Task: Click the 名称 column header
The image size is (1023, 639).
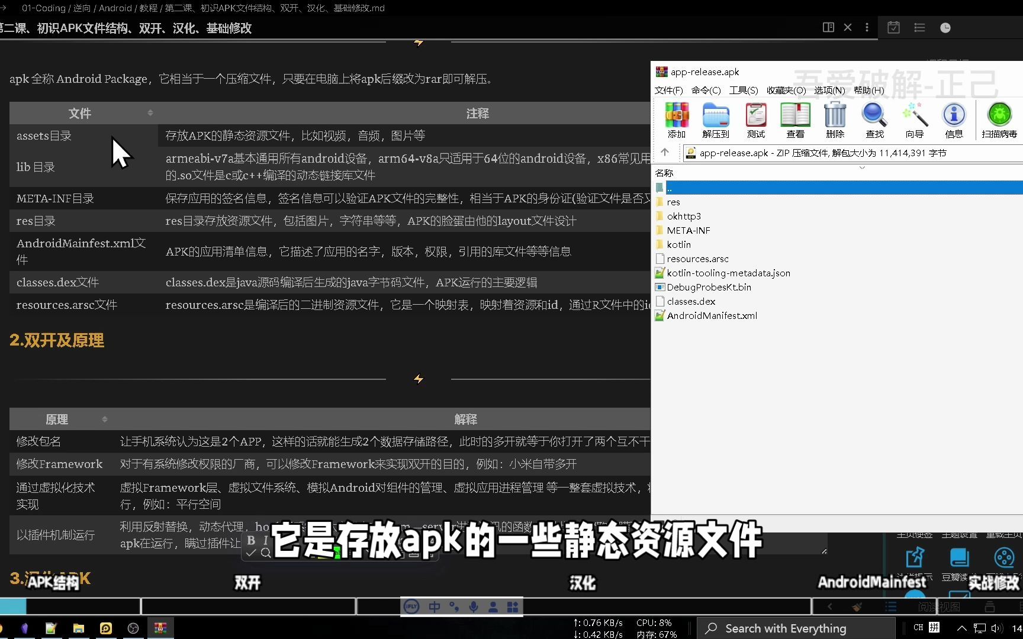Action: click(664, 173)
